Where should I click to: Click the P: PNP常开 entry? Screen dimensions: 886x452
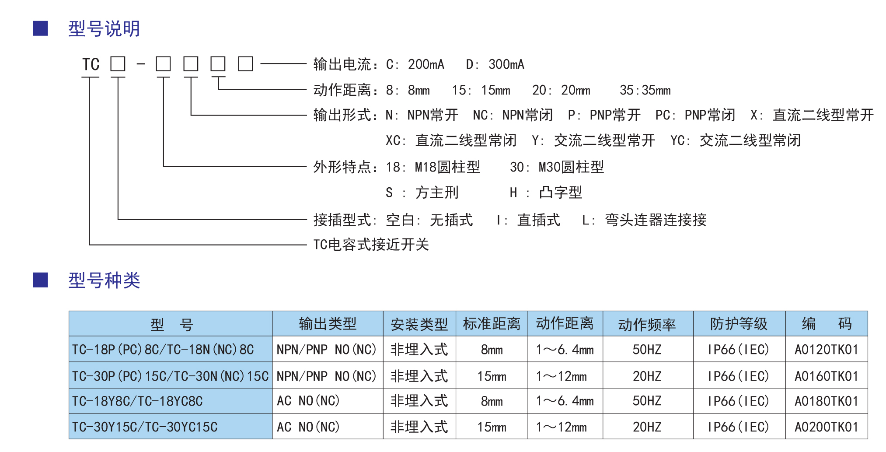pyautogui.click(x=604, y=116)
